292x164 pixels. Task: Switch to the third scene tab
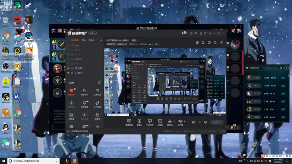tap(92, 40)
